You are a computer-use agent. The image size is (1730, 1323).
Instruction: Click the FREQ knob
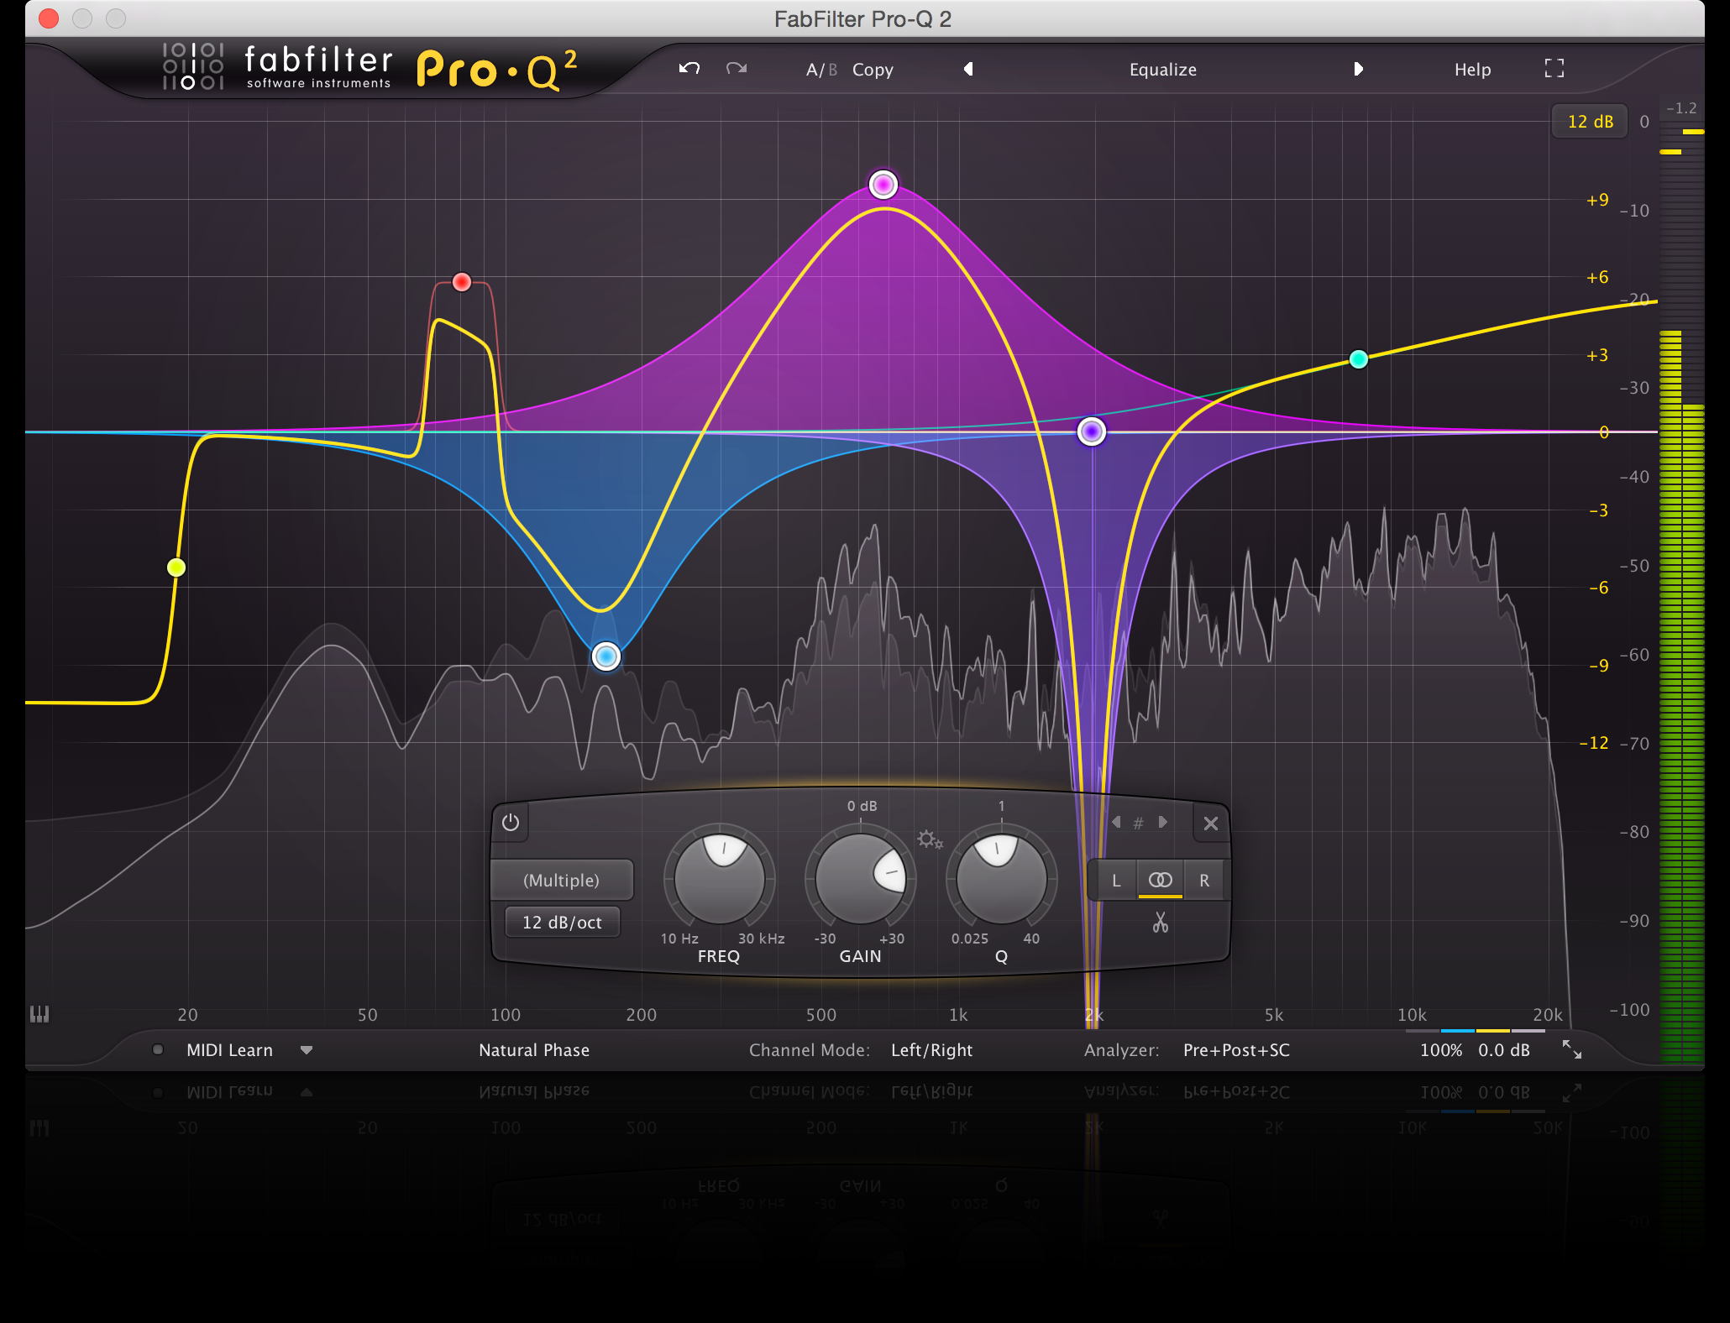[x=720, y=879]
